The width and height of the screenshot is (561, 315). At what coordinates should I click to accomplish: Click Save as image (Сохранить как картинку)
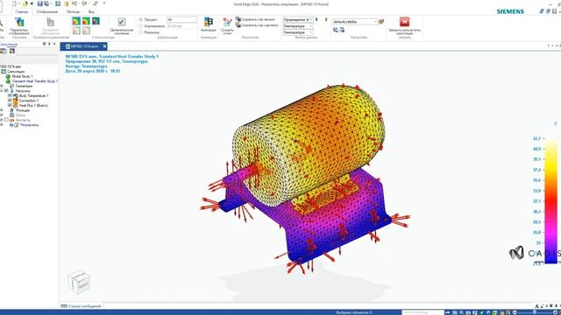pyautogui.click(x=257, y=25)
